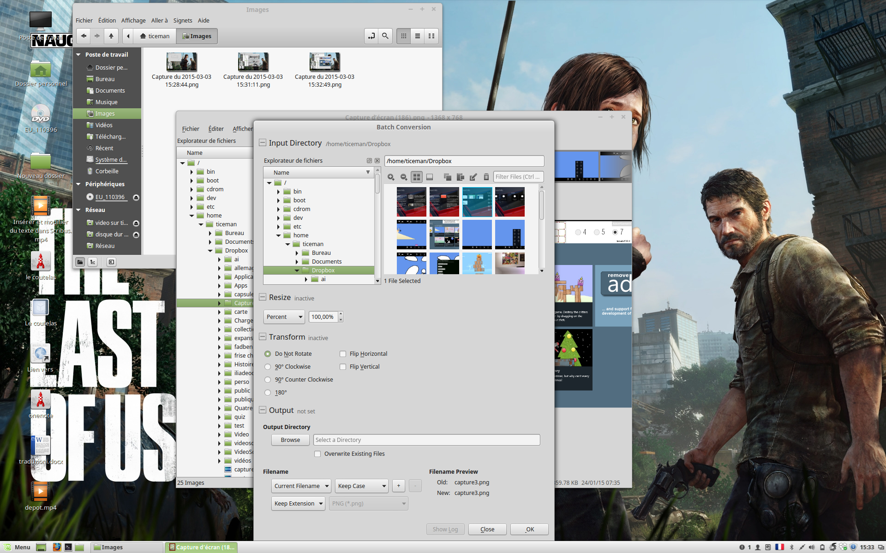Click the Close button in Batch Conversion

[x=487, y=529]
